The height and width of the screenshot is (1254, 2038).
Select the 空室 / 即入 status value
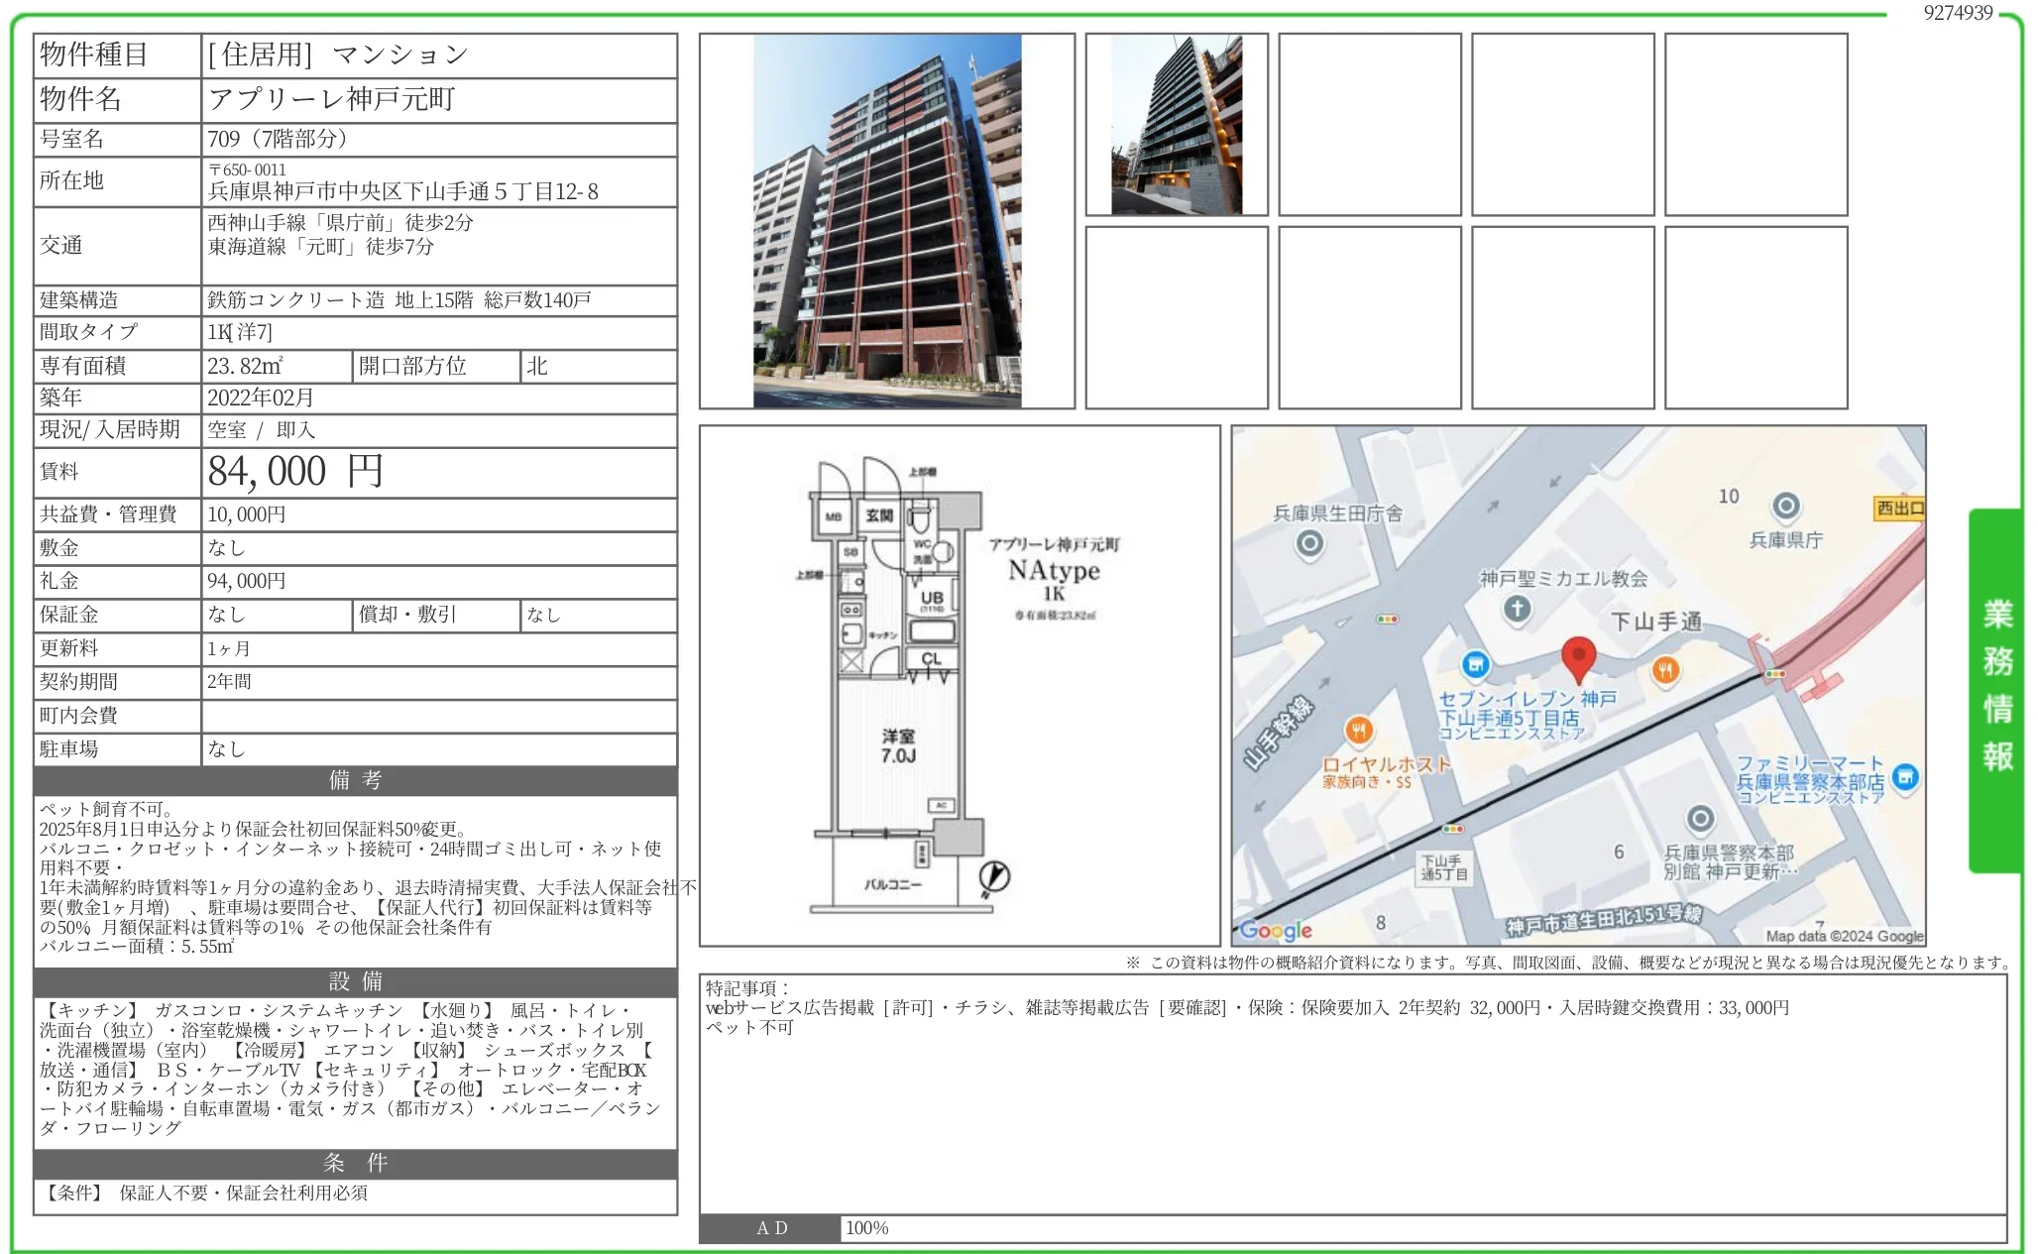[262, 430]
